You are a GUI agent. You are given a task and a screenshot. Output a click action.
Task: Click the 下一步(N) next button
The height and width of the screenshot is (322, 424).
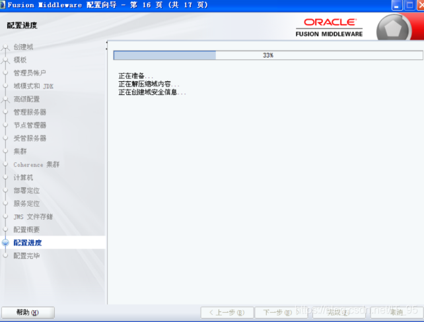[x=281, y=313]
